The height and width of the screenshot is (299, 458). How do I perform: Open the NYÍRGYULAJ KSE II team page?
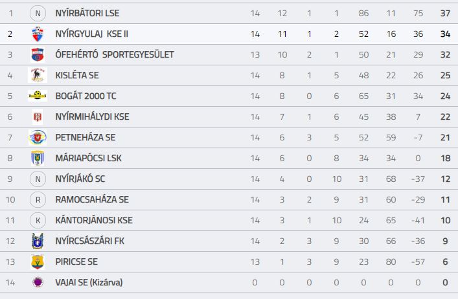tap(92, 34)
